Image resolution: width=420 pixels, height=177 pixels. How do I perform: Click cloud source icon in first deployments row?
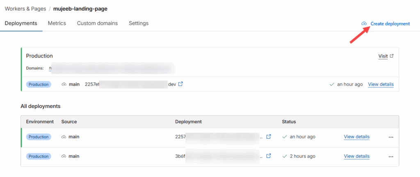point(64,137)
